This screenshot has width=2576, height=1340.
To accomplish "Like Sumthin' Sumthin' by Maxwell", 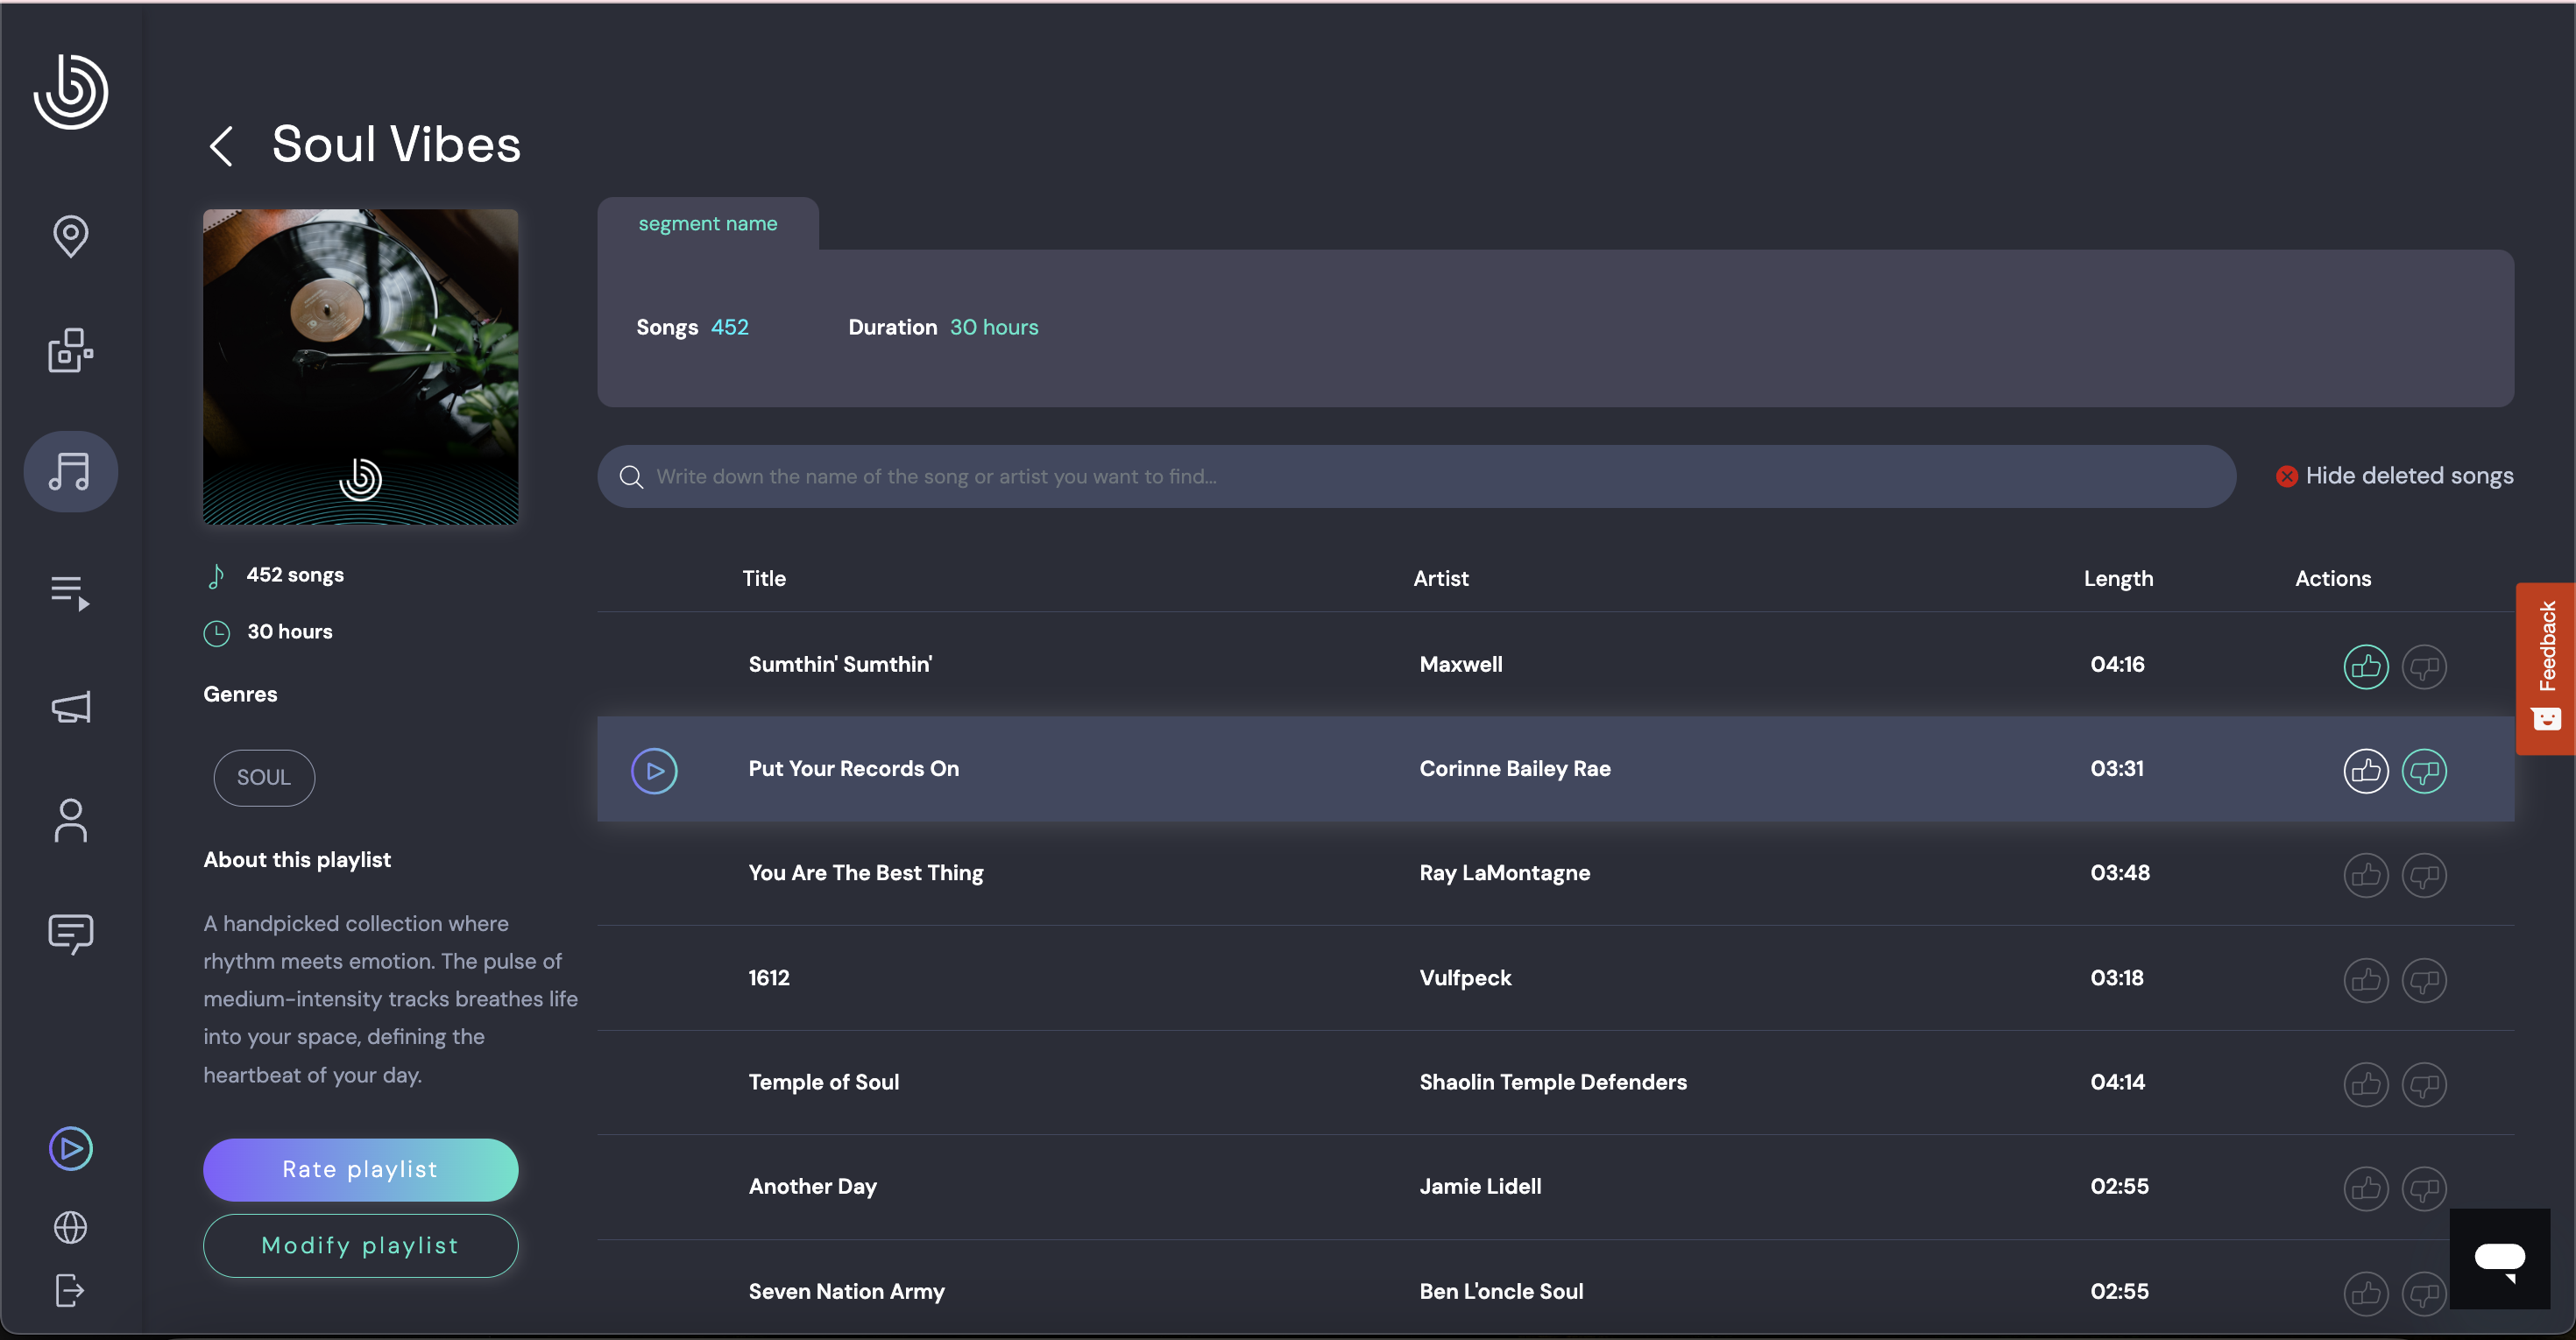I will pos(2366,666).
